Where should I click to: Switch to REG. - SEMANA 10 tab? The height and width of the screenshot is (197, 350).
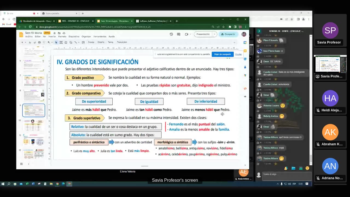coord(75,21)
